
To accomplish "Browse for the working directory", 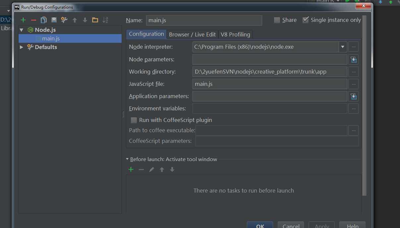I will (354, 72).
